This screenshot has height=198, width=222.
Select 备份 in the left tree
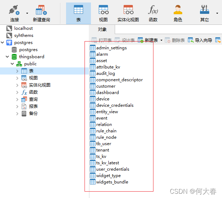point(33,114)
